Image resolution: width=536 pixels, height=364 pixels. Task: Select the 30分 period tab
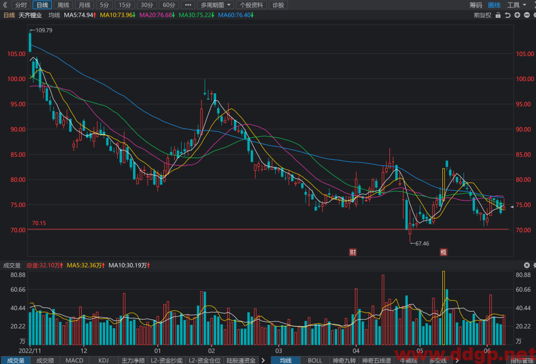pos(147,5)
